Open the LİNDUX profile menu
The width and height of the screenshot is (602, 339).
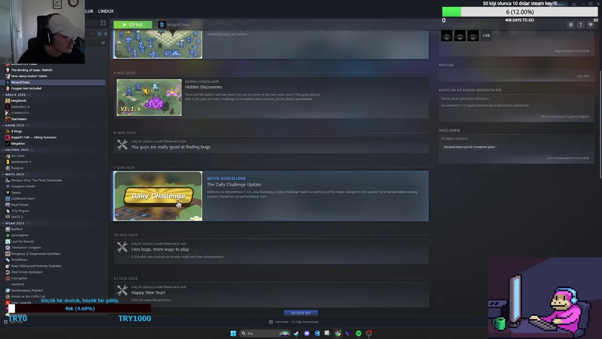106,11
